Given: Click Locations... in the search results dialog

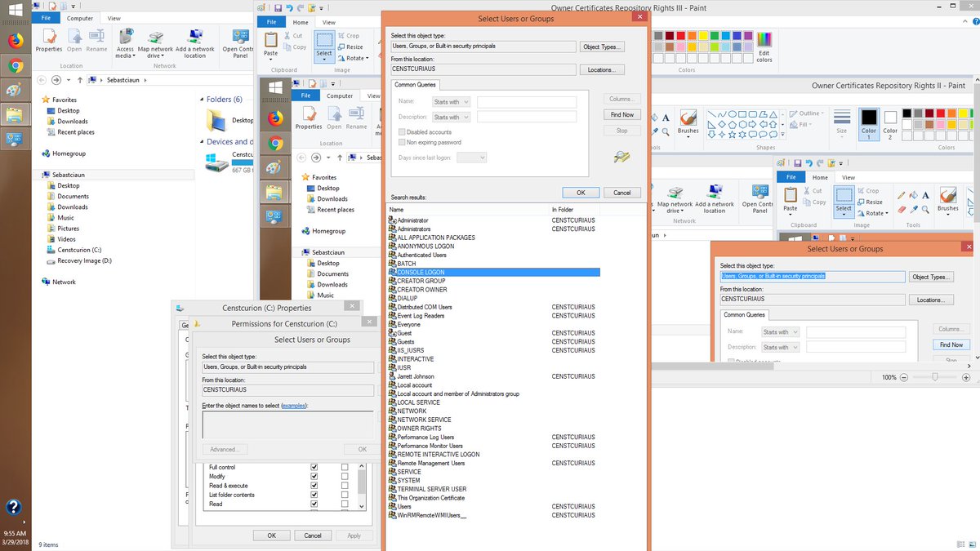Looking at the screenshot, I should pos(602,70).
